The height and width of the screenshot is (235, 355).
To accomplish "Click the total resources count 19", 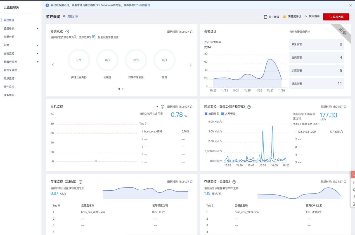I will [x=94, y=37].
